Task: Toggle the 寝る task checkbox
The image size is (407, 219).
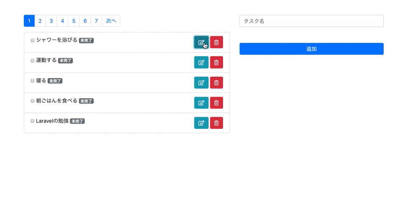Action: point(33,81)
